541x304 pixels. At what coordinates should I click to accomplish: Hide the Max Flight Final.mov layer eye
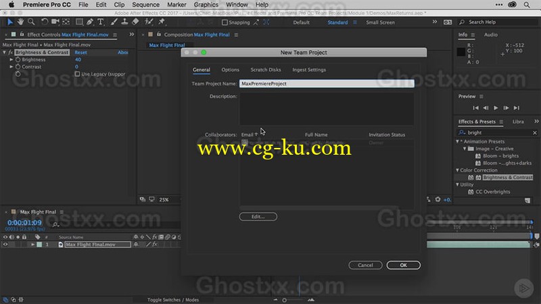click(x=5, y=245)
